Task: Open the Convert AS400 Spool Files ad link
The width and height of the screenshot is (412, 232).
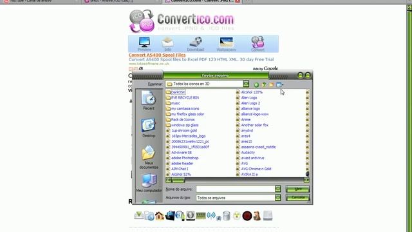Action: point(157,55)
